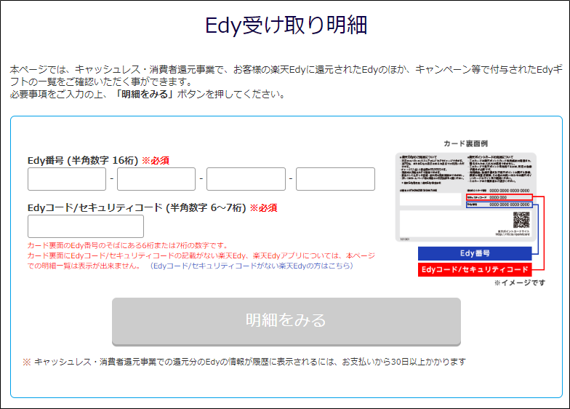Click the fourth Edy number input box
Viewport: 570px width, 409px height.
[x=336, y=179]
